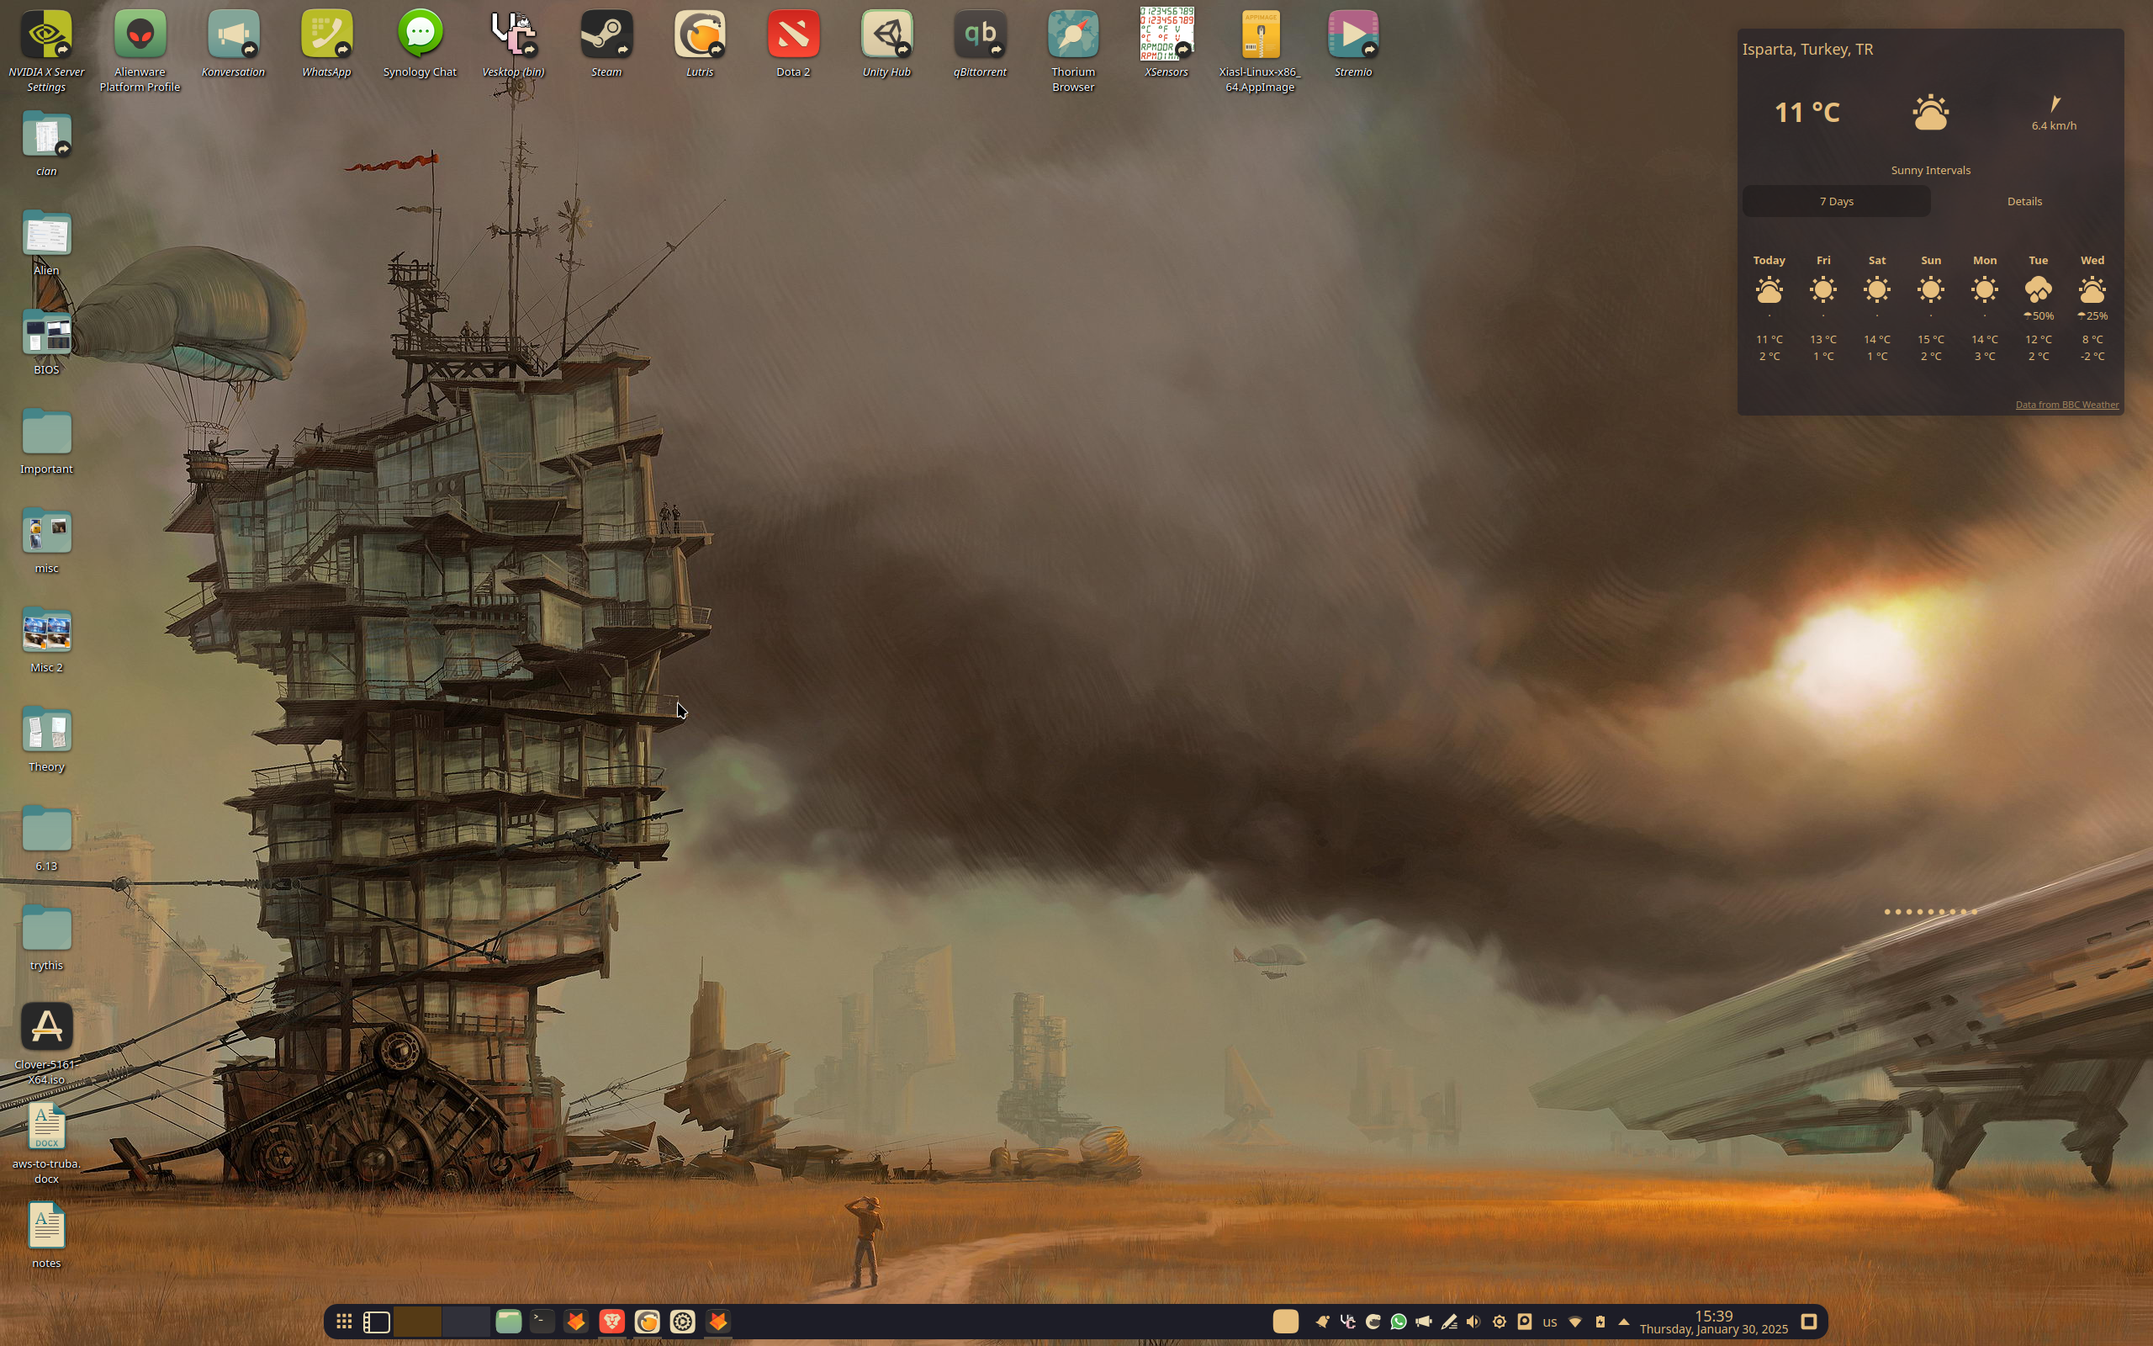Select the 6.13 folder

[46, 839]
